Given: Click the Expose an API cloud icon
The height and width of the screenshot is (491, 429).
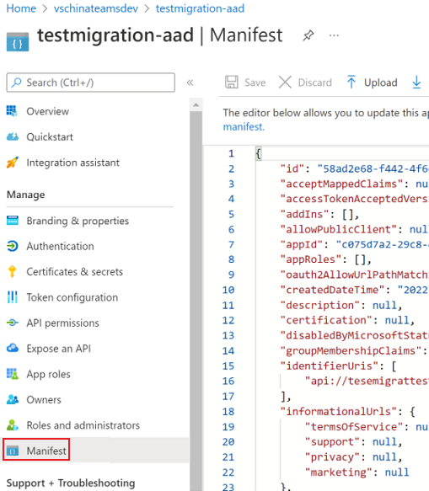Looking at the screenshot, I should [x=13, y=348].
